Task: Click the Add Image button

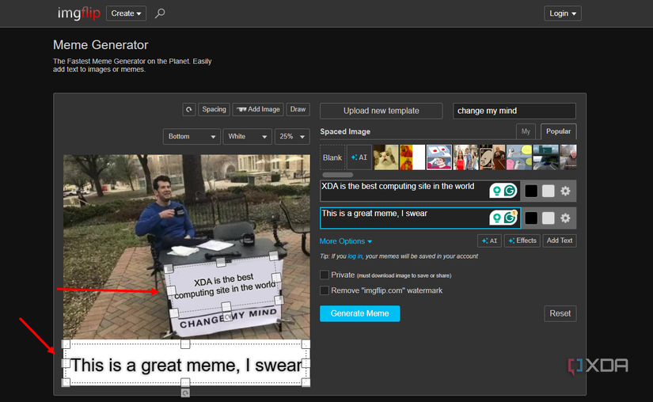Action: point(258,109)
